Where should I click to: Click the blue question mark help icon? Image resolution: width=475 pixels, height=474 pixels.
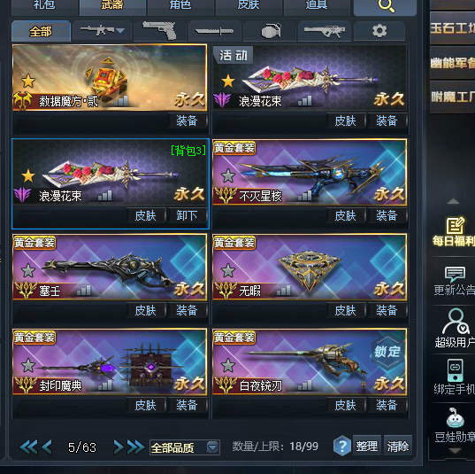[x=342, y=446]
